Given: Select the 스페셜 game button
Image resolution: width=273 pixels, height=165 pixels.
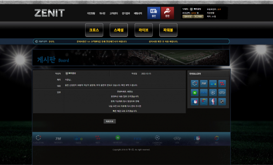Looking at the screenshot, I should (x=119, y=30).
